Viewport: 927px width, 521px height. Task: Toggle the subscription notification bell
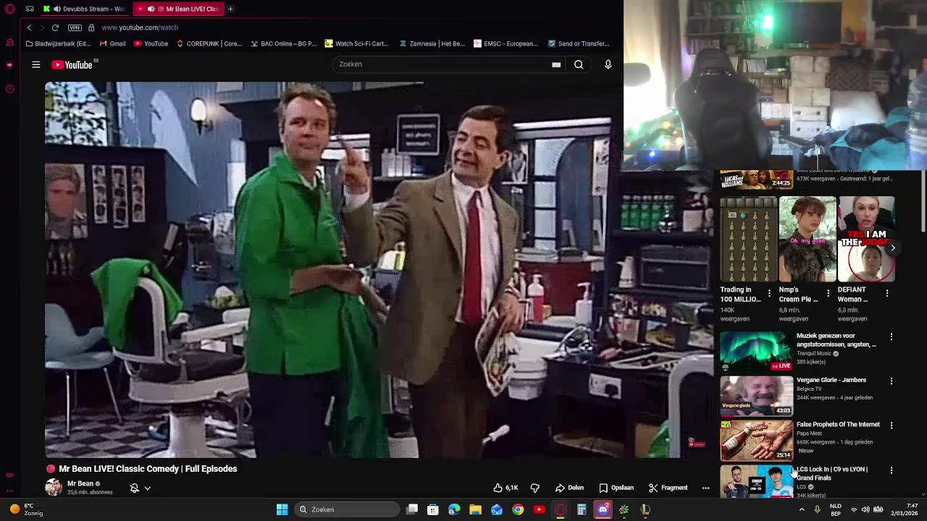[134, 488]
